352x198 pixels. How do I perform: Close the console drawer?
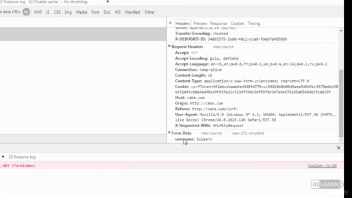(x=339, y=148)
